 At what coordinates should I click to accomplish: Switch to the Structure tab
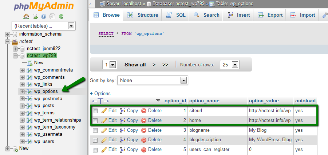pyautogui.click(x=142, y=15)
